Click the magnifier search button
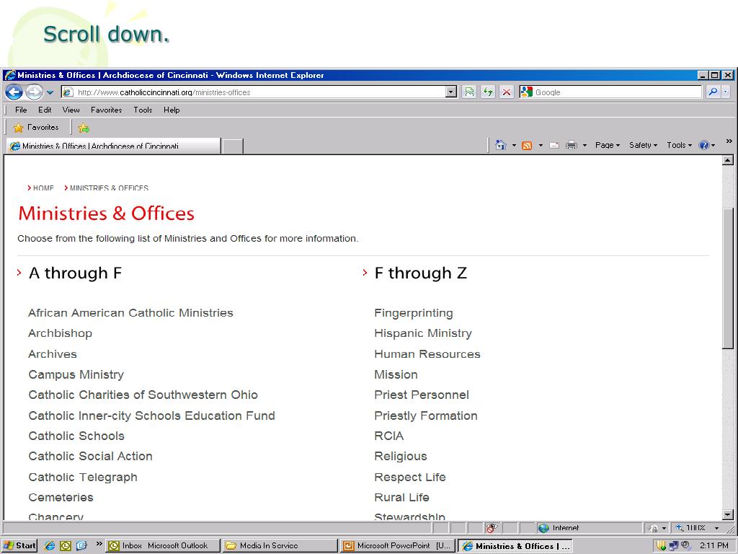The height and width of the screenshot is (554, 738). [713, 92]
